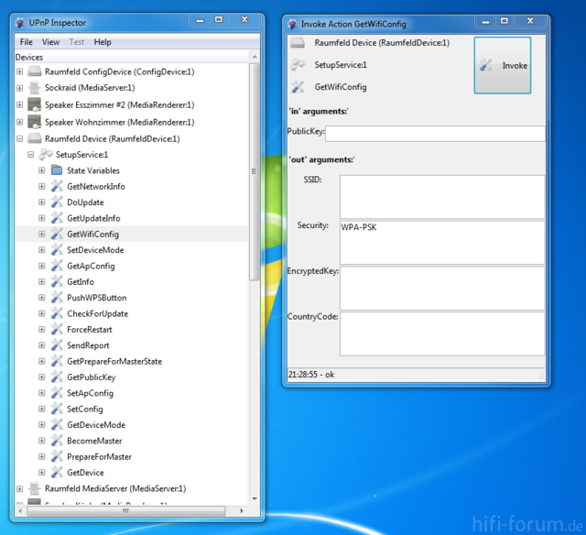
Task: Click the GetWifiConfig action icon in tree
Action: tap(57, 235)
